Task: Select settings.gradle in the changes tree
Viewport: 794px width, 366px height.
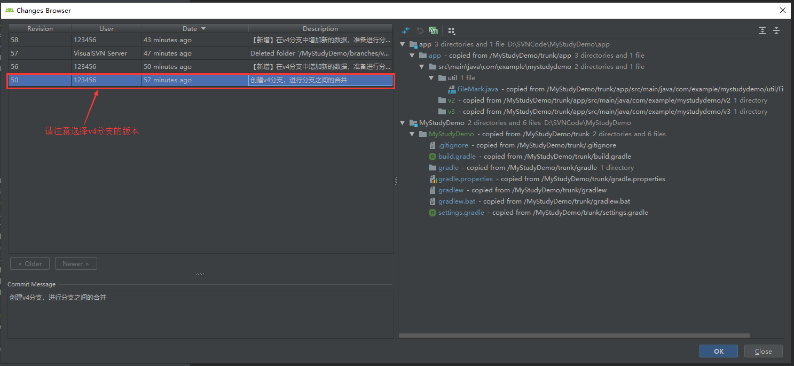Action: (x=461, y=213)
